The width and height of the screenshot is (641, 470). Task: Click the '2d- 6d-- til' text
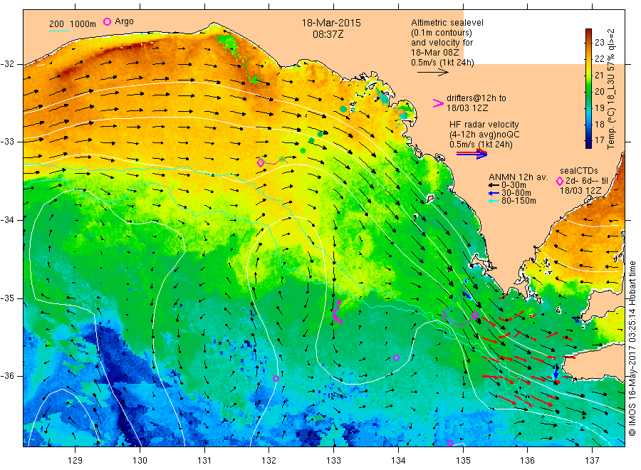(x=587, y=181)
